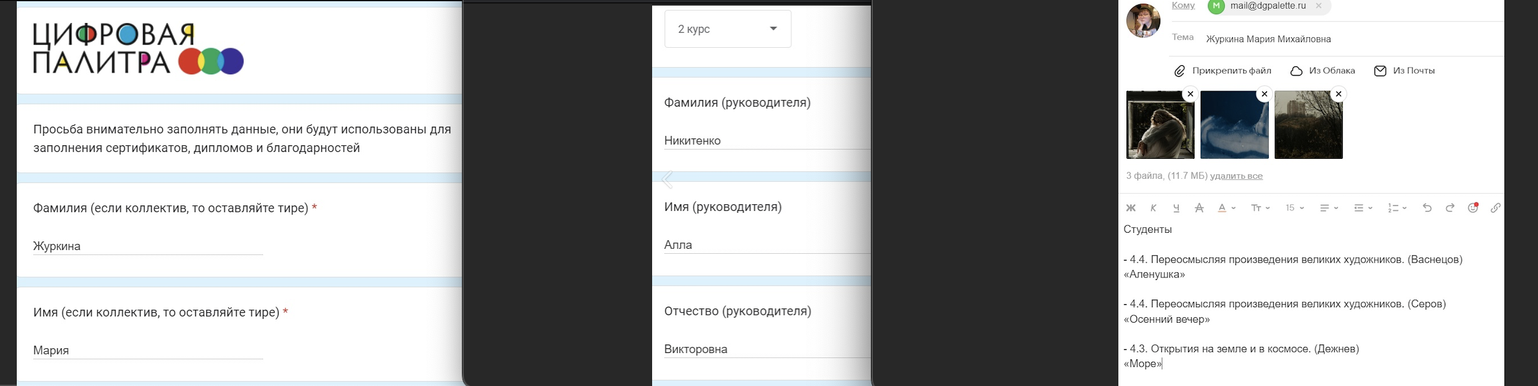Open the numbered list dropdown
This screenshot has height=386, width=1538.
click(1398, 208)
